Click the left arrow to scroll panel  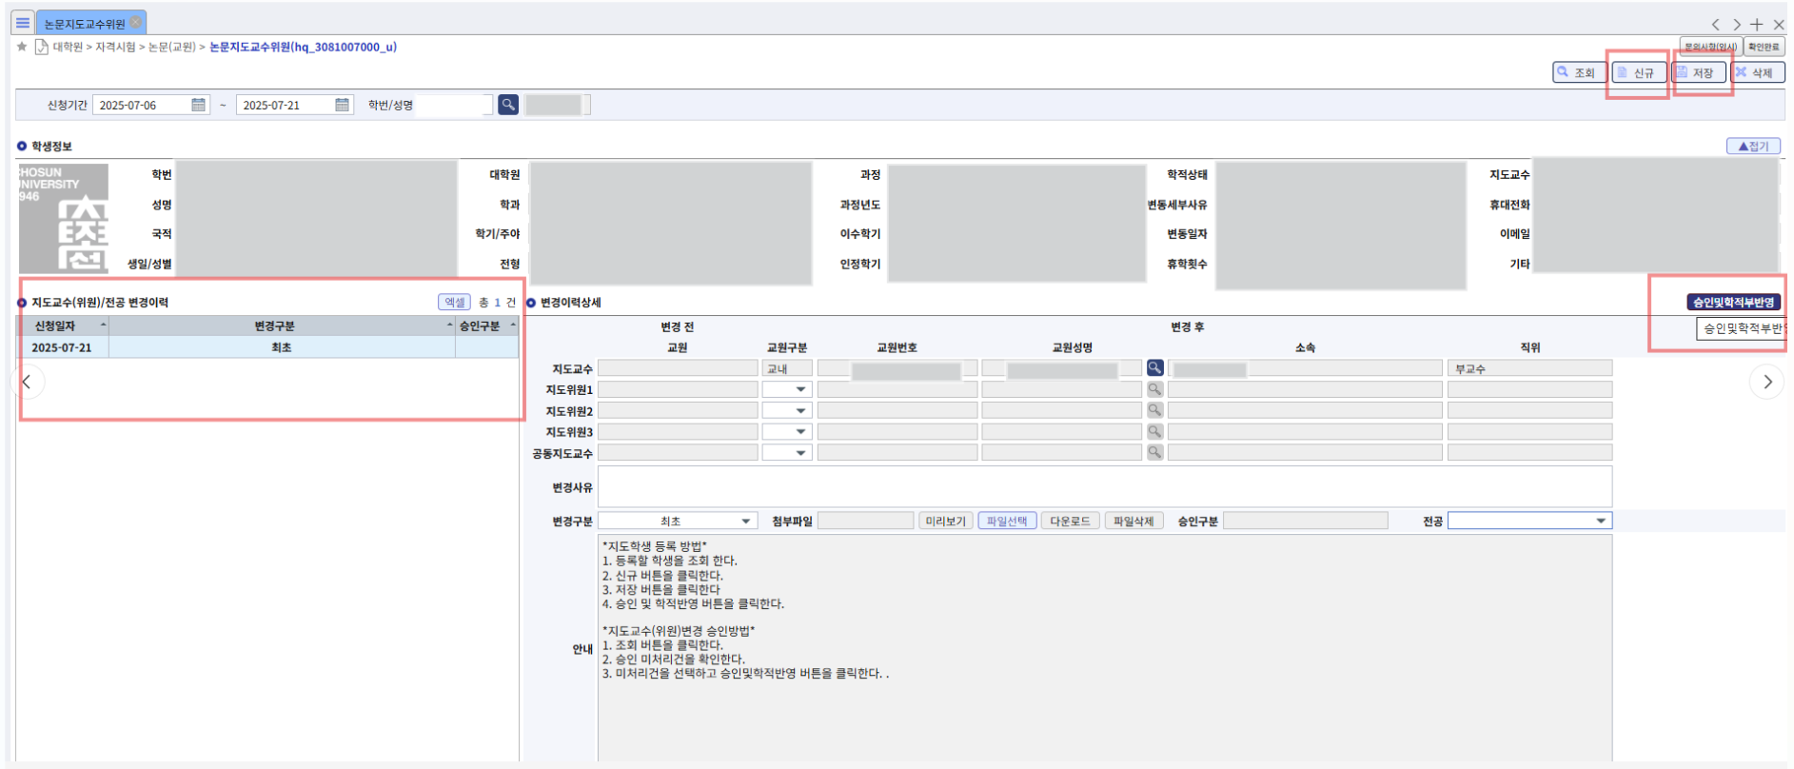tap(27, 382)
